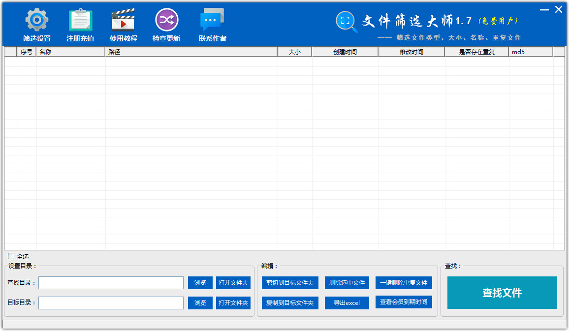Sort by 是否存在重复 column header
The image size is (569, 331).
[x=476, y=52]
